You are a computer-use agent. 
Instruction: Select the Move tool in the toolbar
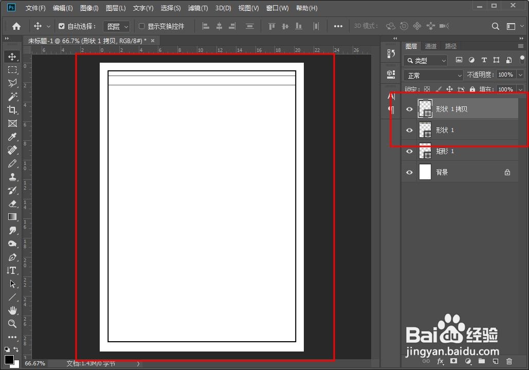tap(12, 57)
